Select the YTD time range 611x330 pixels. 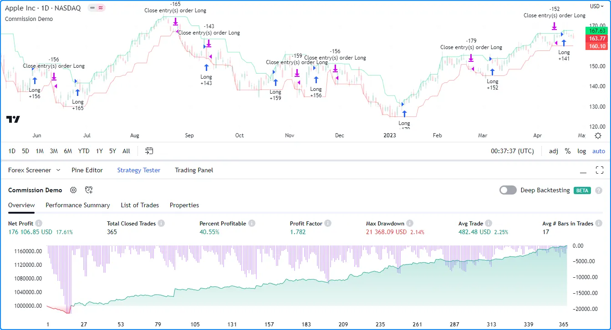(x=84, y=151)
